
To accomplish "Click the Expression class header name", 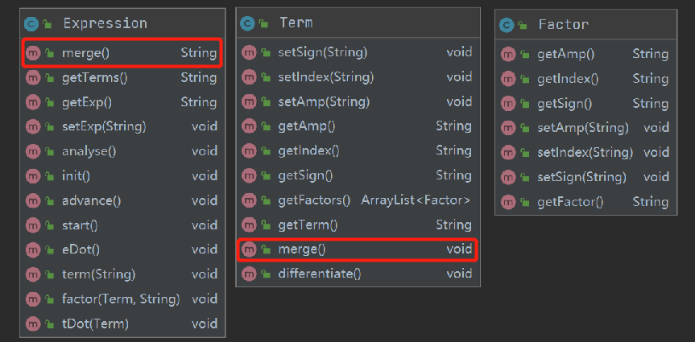I will point(105,23).
